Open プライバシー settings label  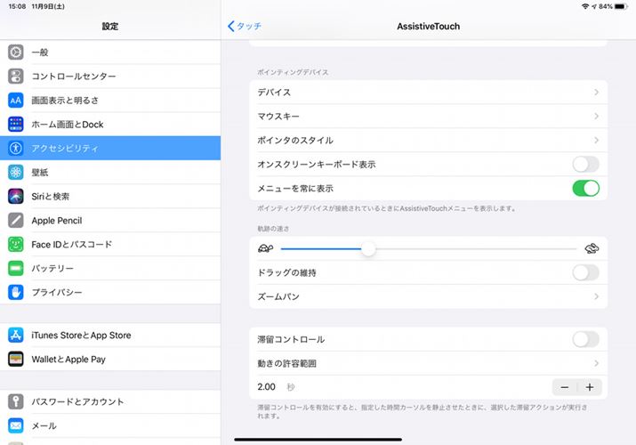coord(57,292)
